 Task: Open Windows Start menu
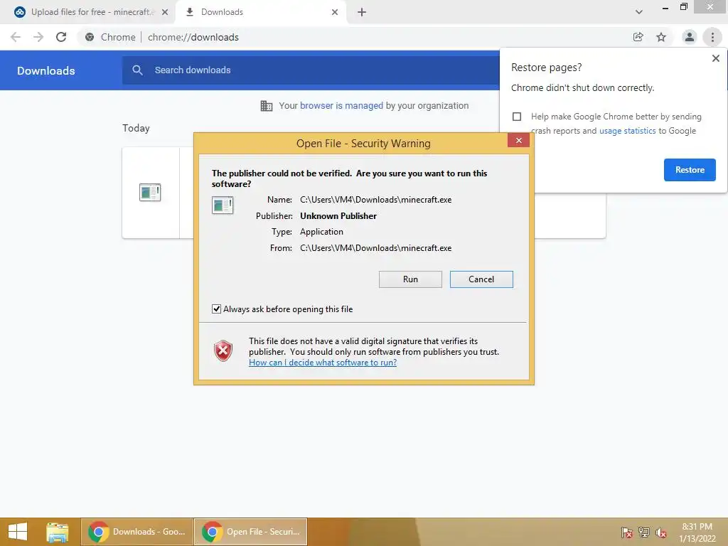18,532
